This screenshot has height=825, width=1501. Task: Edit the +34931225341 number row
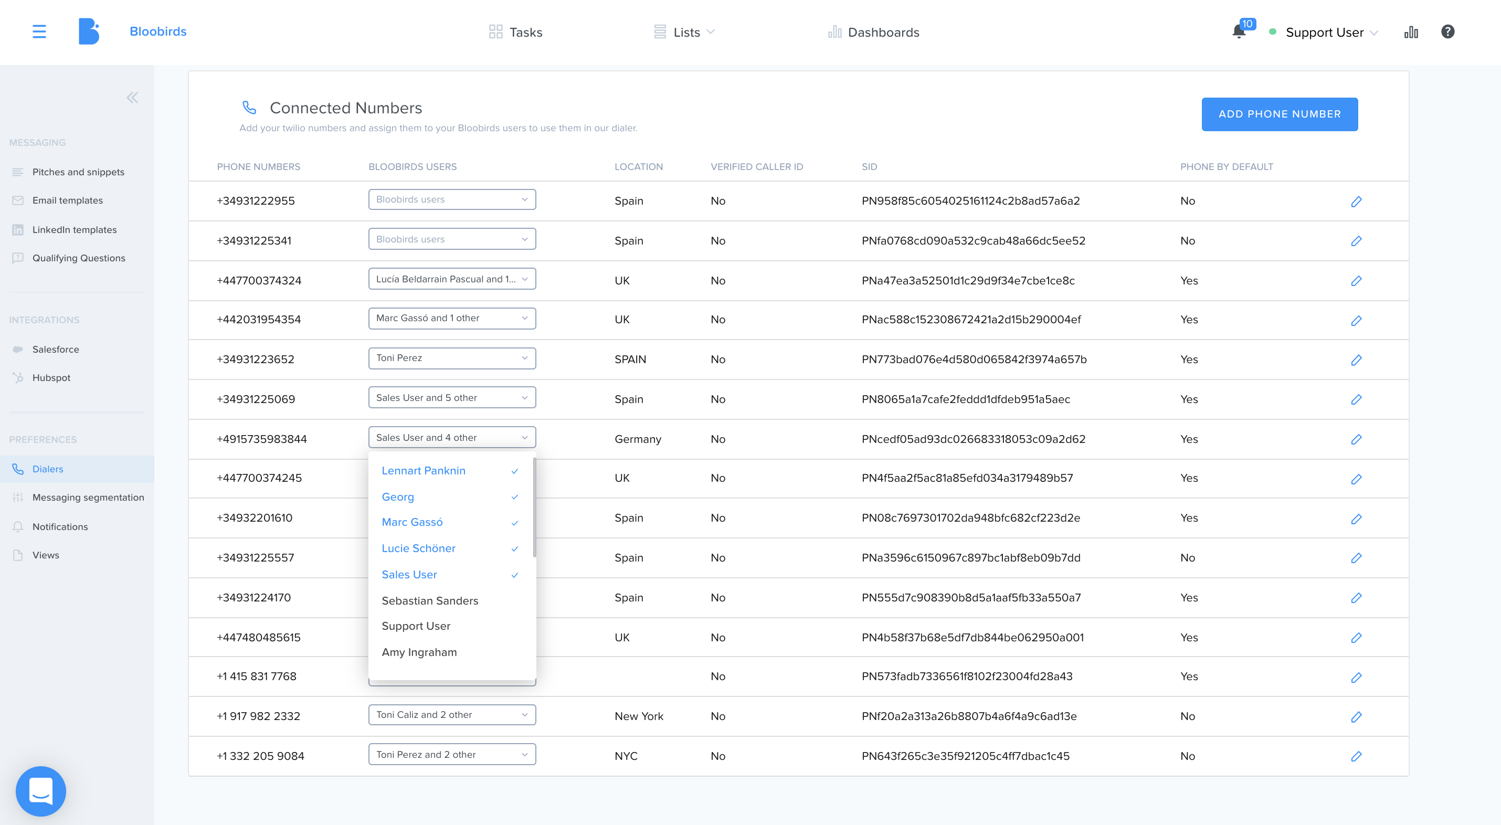[x=1356, y=241]
